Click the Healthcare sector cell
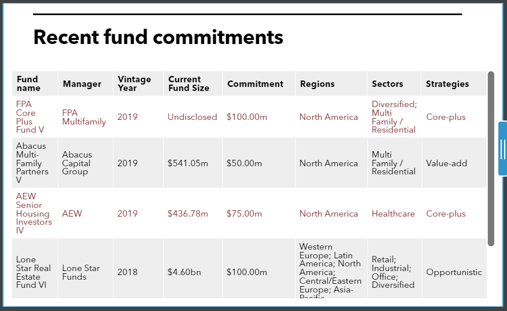This screenshot has width=507, height=311. [x=393, y=214]
